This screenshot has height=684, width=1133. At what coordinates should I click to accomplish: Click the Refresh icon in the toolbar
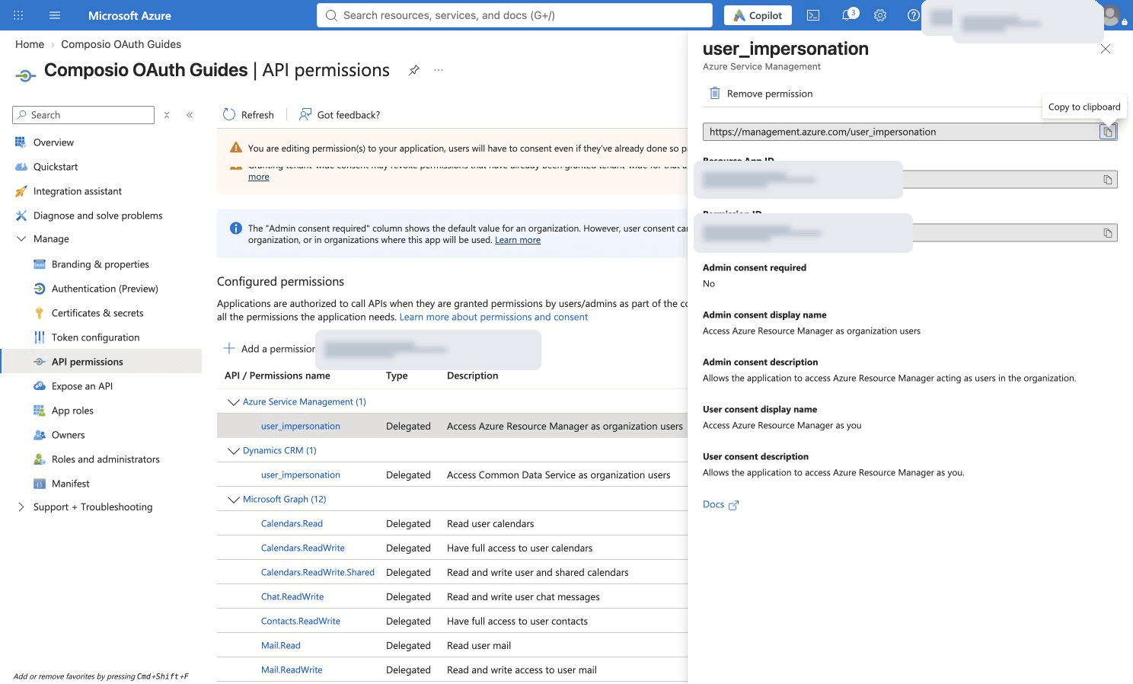coord(229,114)
